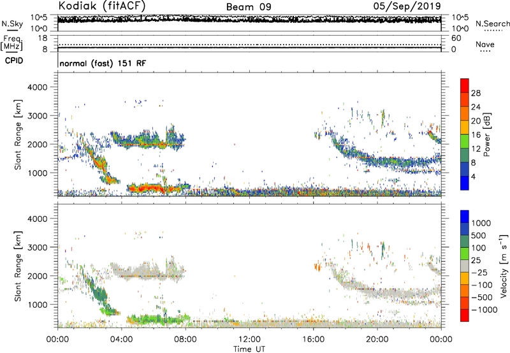Click the dotted frequency line in the Freq panel
Screen dimensions: 510x353
249,45
